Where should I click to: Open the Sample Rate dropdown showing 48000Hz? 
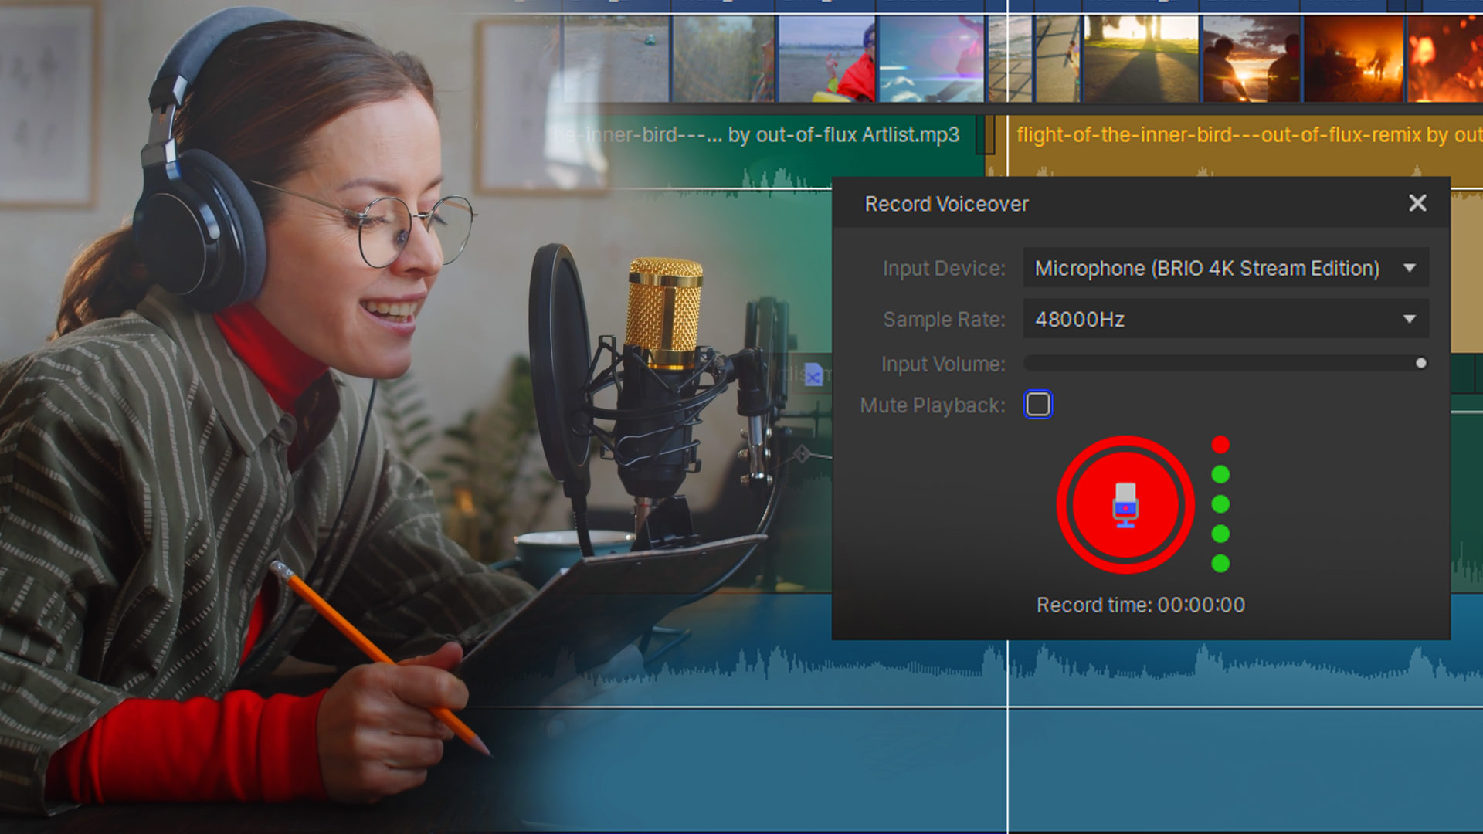(x=1226, y=319)
